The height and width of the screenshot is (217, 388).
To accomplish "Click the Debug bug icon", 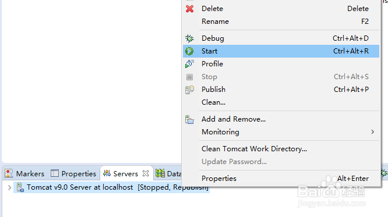I will [189, 38].
